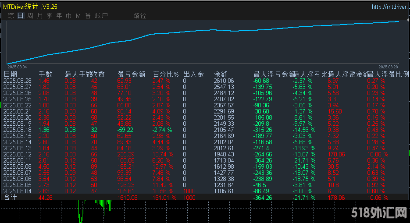Select the 季 (quarterly) tab
410x223 pixels.
tap(50, 16)
